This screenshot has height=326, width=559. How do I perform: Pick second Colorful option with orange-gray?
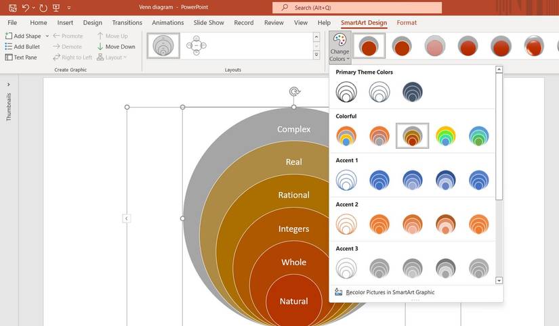pos(379,135)
